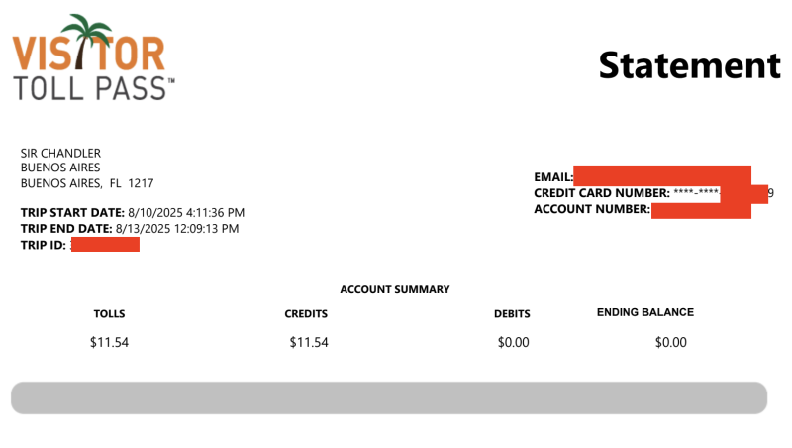Click the Statement heading
The height and width of the screenshot is (448, 792).
[689, 64]
